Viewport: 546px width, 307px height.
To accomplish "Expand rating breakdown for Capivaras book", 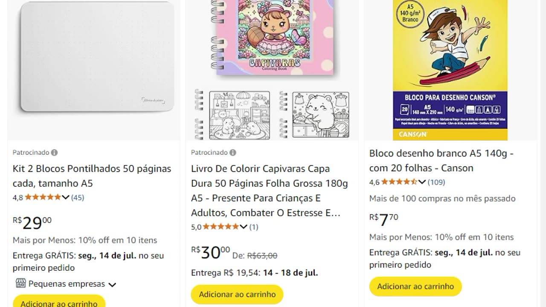I will pos(244,227).
